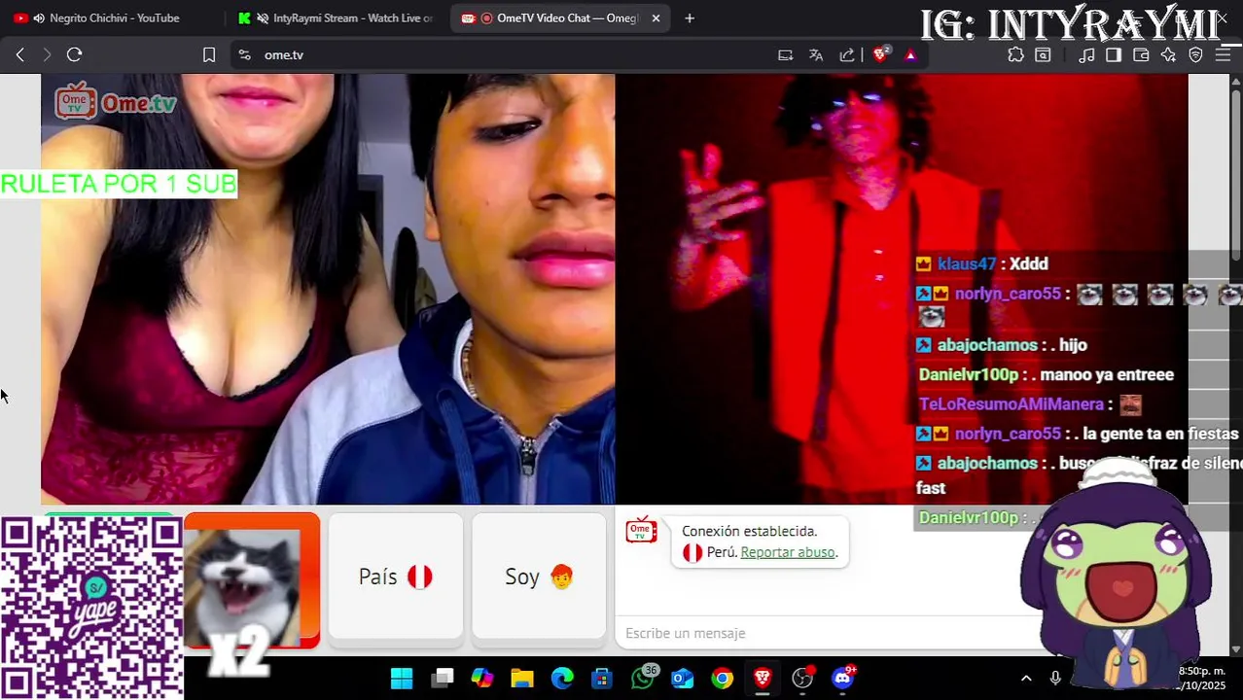
Task: Reload the ome.tv page
Action: [x=74, y=55]
